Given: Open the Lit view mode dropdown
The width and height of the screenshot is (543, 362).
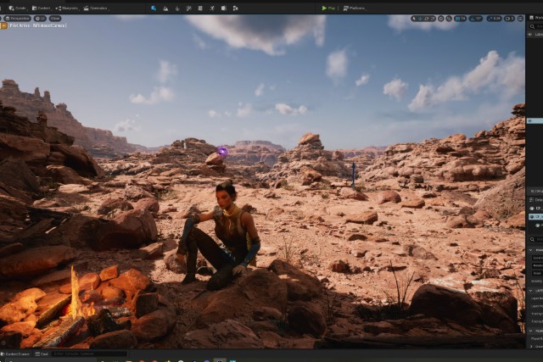Looking at the screenshot, I should pos(40,17).
